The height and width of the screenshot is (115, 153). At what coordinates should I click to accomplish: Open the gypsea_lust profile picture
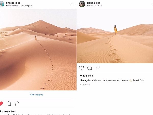[x=2, y=4]
